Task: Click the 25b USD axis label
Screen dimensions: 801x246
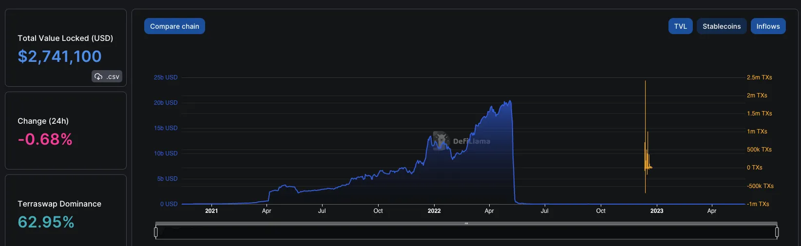Action: click(166, 77)
